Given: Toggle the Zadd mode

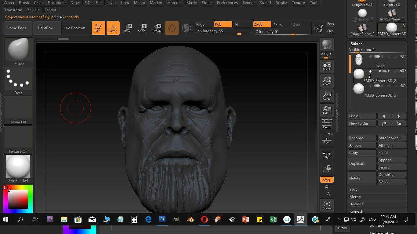Looking at the screenshot, I should pyautogui.click(x=262, y=24).
